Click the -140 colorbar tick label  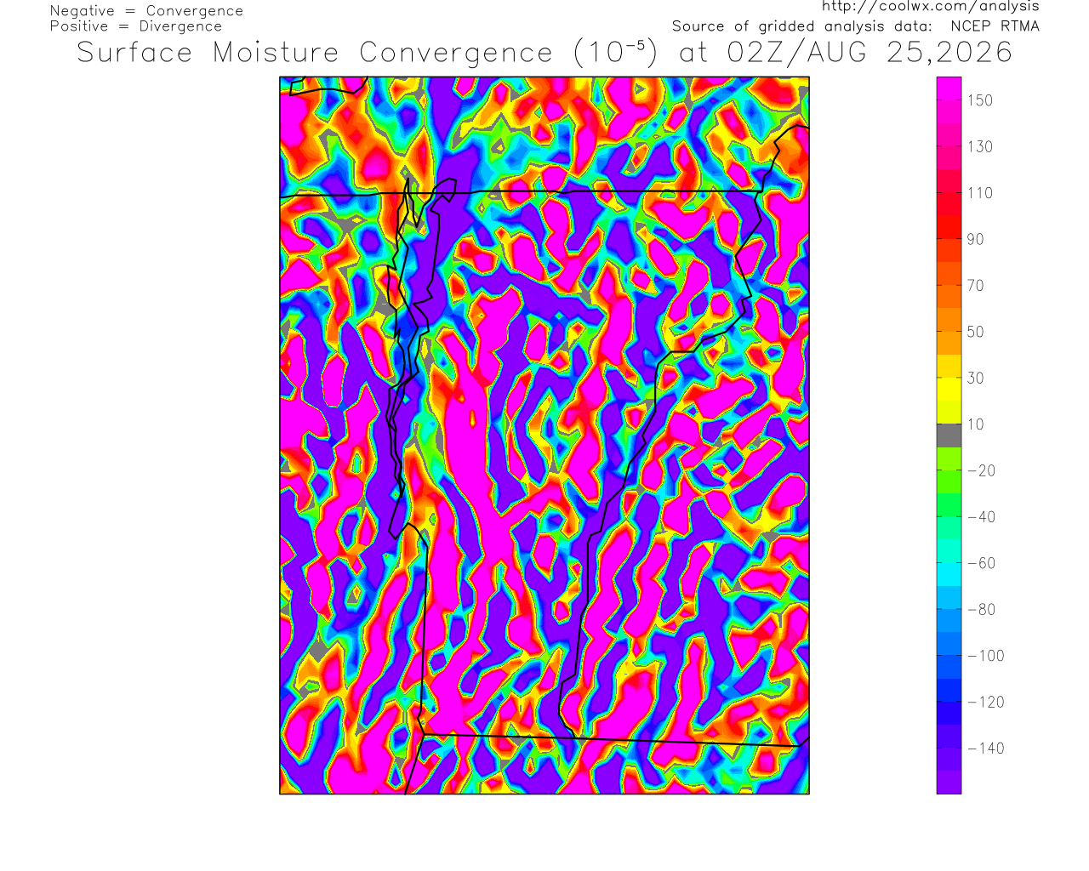986,749
